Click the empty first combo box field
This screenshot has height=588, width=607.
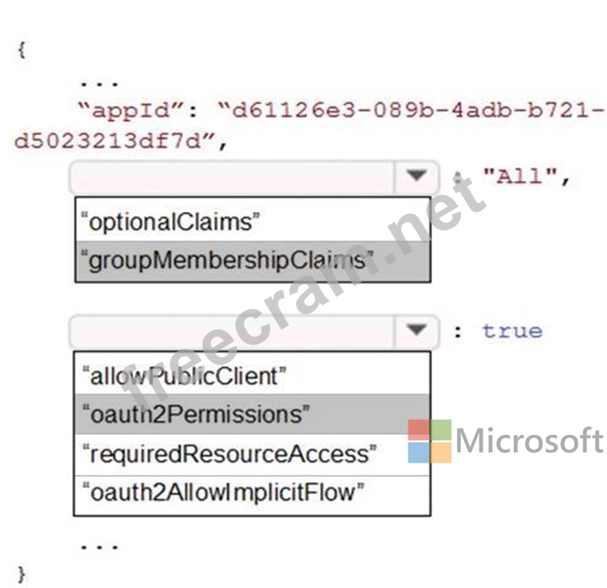tap(232, 177)
